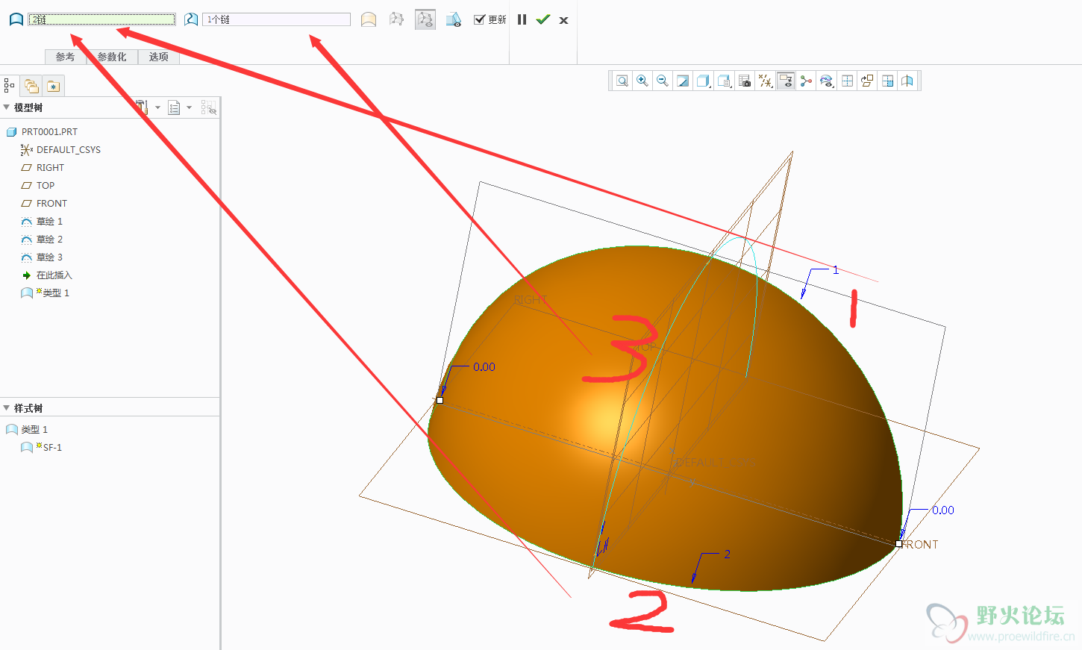Click the Zoom Out magnifier icon
Image resolution: width=1082 pixels, height=650 pixels.
[662, 81]
